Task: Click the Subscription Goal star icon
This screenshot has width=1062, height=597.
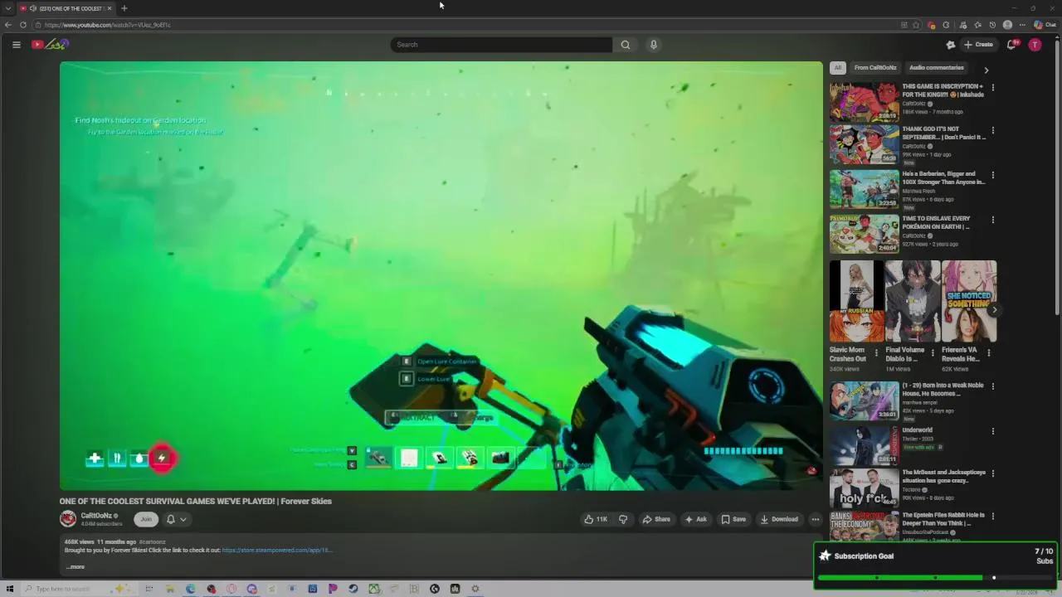Action: 825,556
